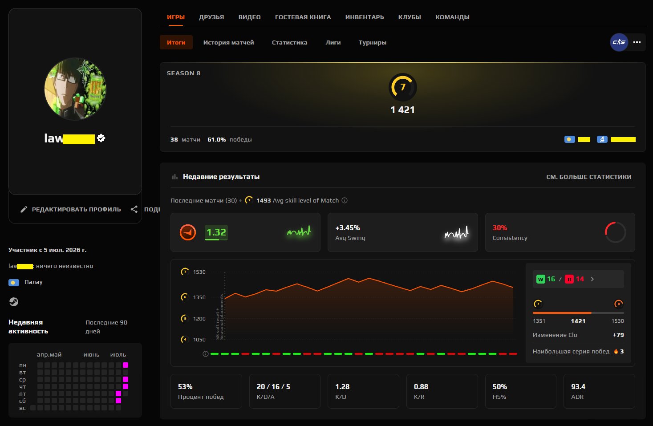Viewport: 653px width, 426px height.
Task: Click the 30% Consistency card
Action: point(560,232)
